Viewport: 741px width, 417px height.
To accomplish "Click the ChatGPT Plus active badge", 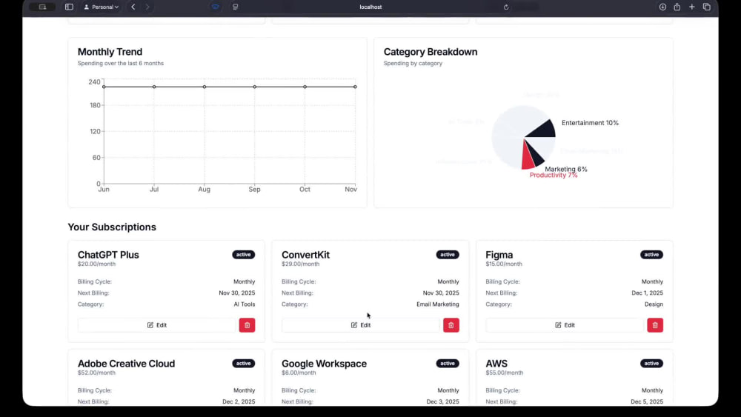I will pyautogui.click(x=243, y=255).
